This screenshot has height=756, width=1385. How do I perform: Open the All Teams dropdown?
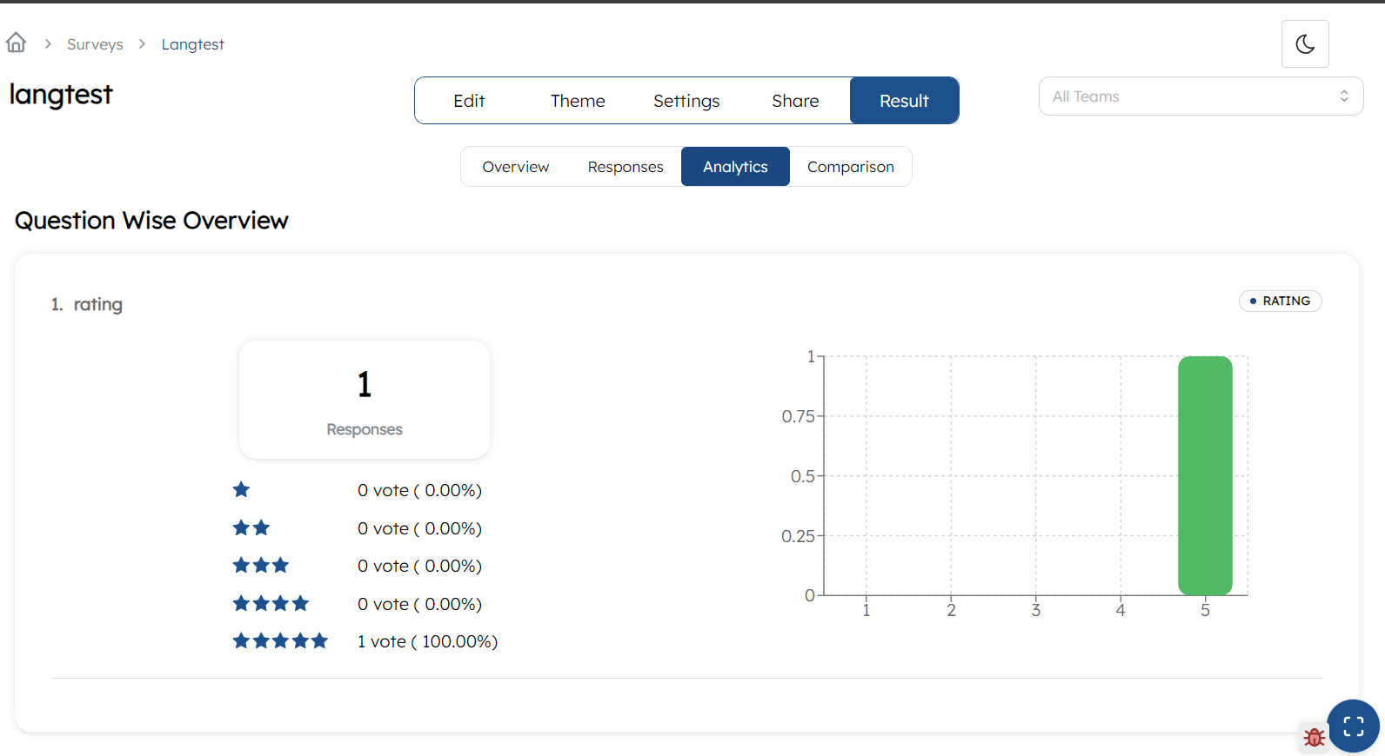[1201, 96]
